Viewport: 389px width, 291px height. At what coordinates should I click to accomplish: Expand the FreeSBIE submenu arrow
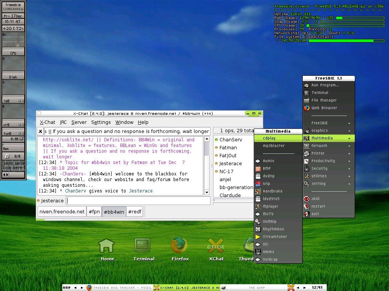pyautogui.click(x=349, y=123)
